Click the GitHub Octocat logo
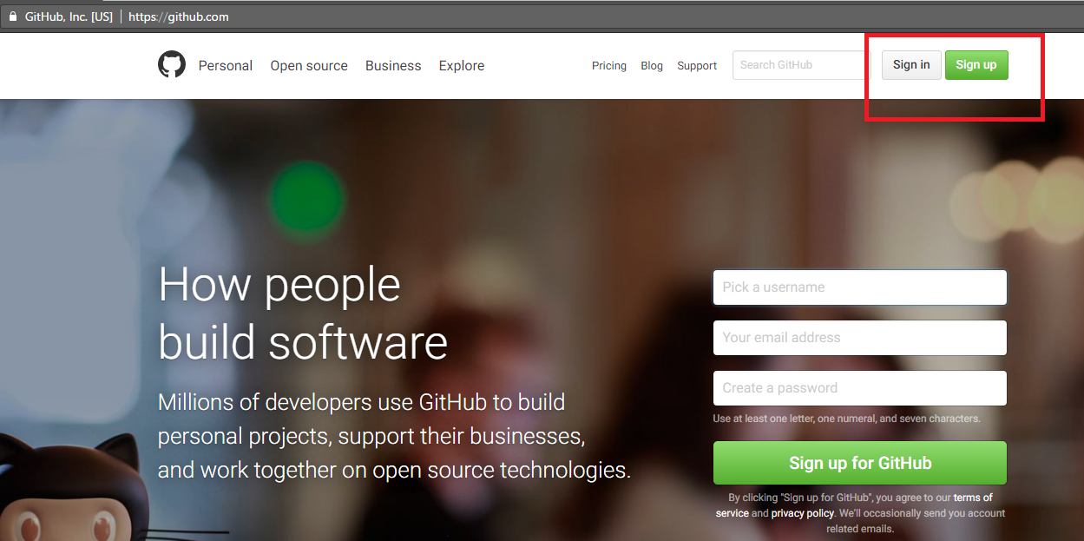This screenshot has width=1084, height=541. (x=172, y=65)
